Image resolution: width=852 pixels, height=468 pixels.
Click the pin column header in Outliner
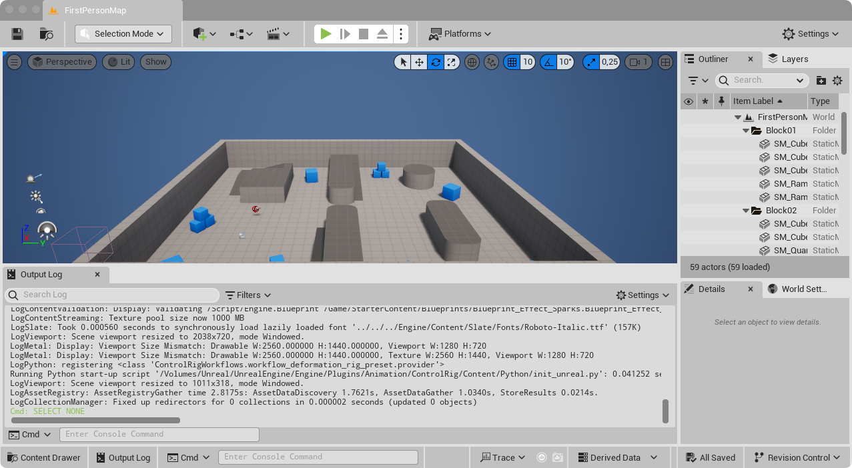tap(721, 101)
